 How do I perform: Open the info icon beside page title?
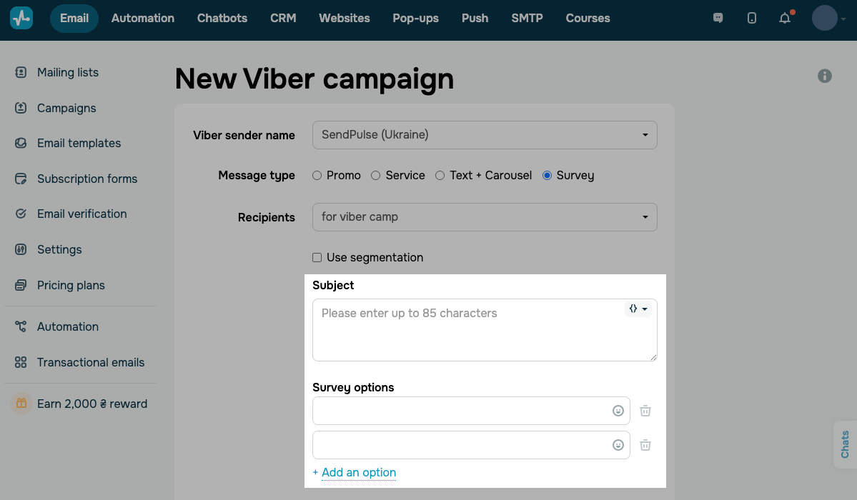tap(825, 76)
